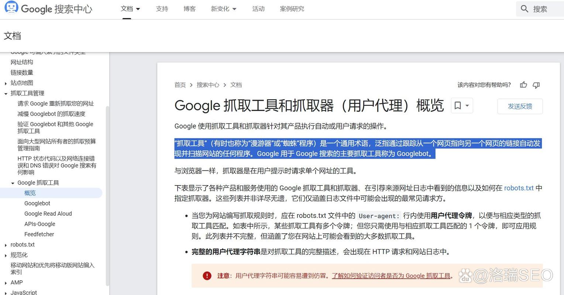This screenshot has width=564, height=295.
Task: Click the sidebar vertical scrollbar
Action: click(107, 195)
